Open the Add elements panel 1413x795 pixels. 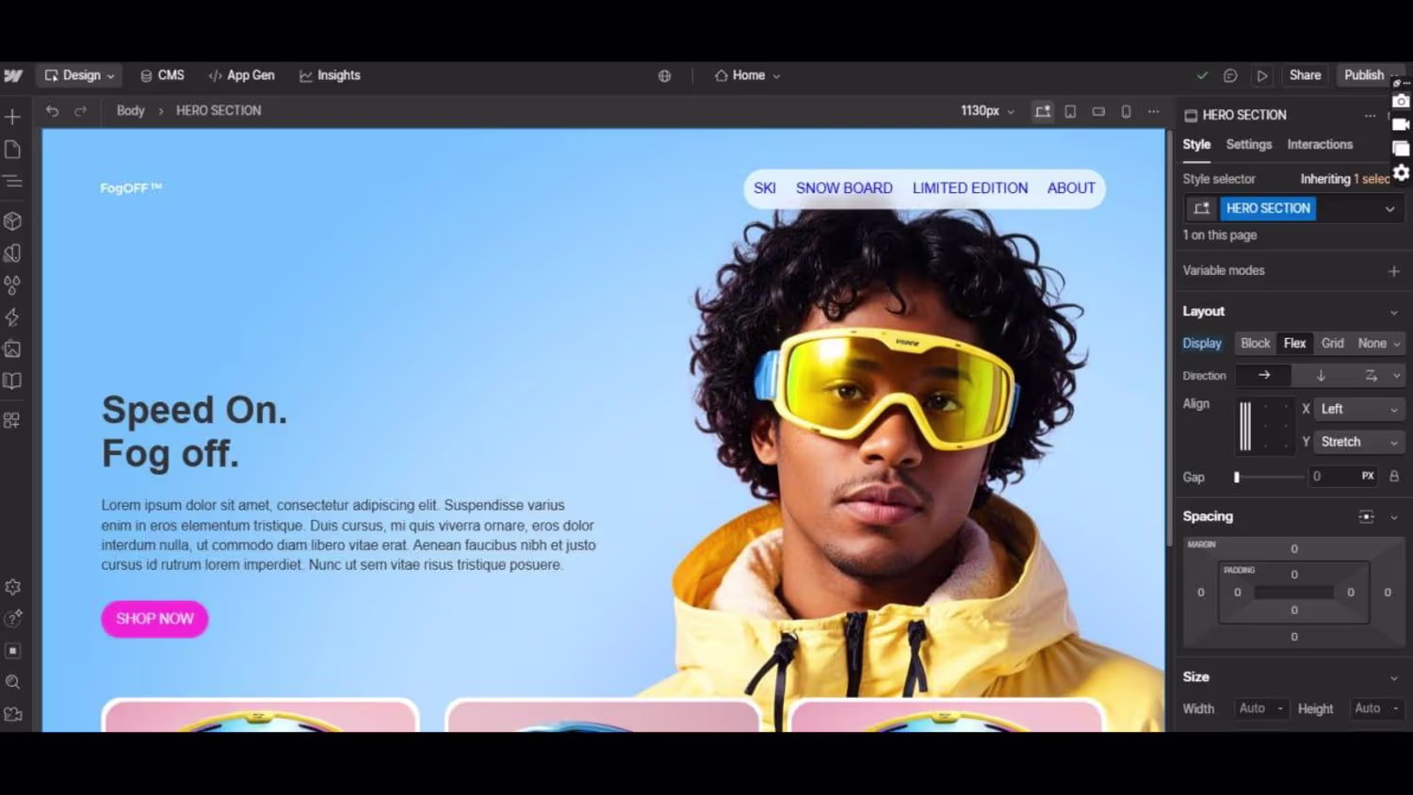(x=13, y=117)
